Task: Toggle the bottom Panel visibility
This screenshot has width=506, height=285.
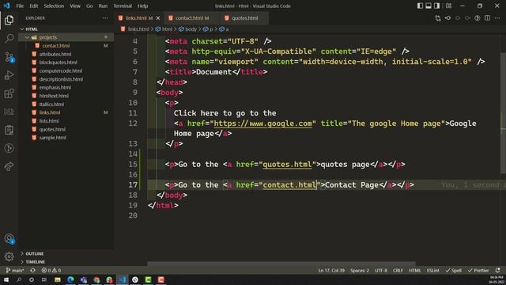Action: pyautogui.click(x=429, y=6)
